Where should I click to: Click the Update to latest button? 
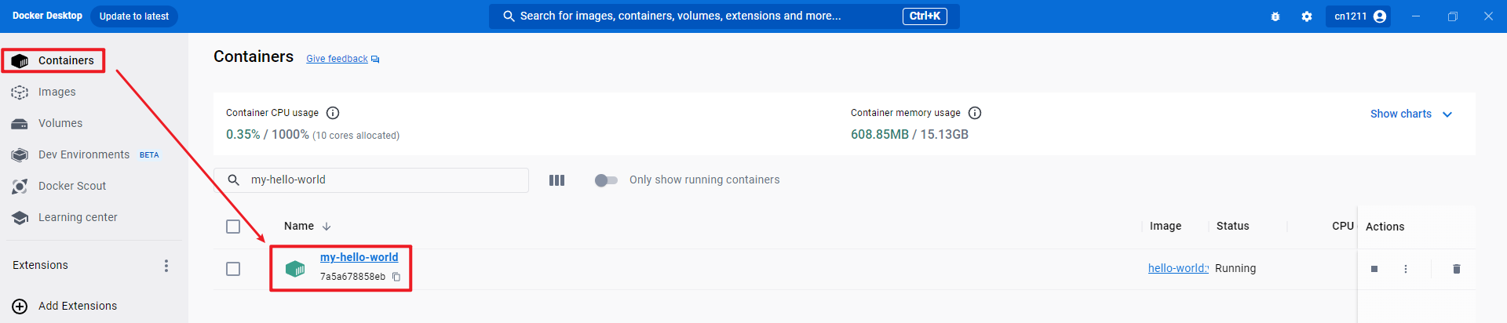click(x=133, y=16)
